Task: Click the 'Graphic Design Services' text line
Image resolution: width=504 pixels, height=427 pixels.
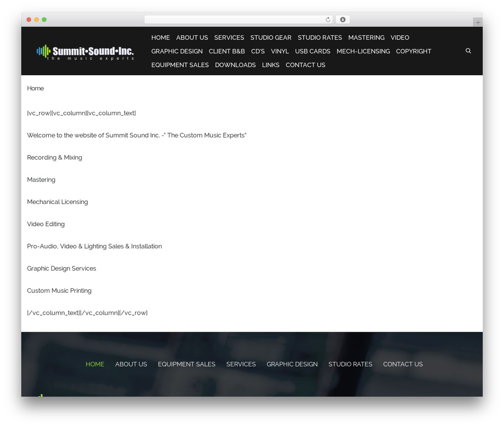Action: (62, 268)
